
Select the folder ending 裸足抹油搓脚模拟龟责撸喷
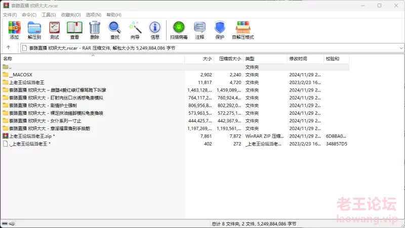175,113
